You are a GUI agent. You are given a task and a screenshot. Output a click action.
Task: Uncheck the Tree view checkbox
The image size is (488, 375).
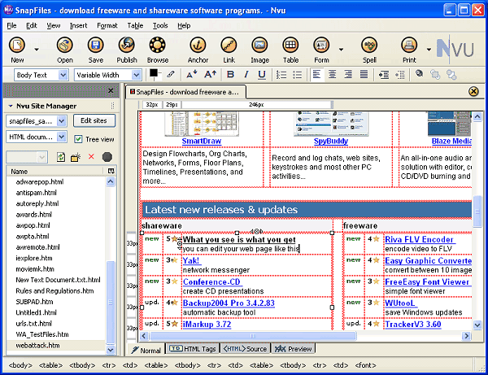pyautogui.click(x=78, y=139)
